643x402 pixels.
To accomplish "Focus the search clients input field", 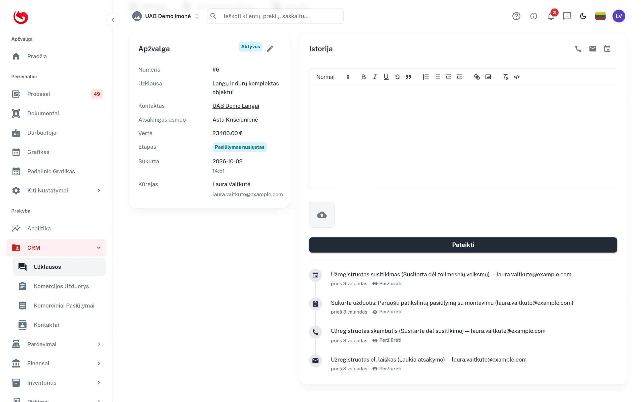I will coord(275,16).
